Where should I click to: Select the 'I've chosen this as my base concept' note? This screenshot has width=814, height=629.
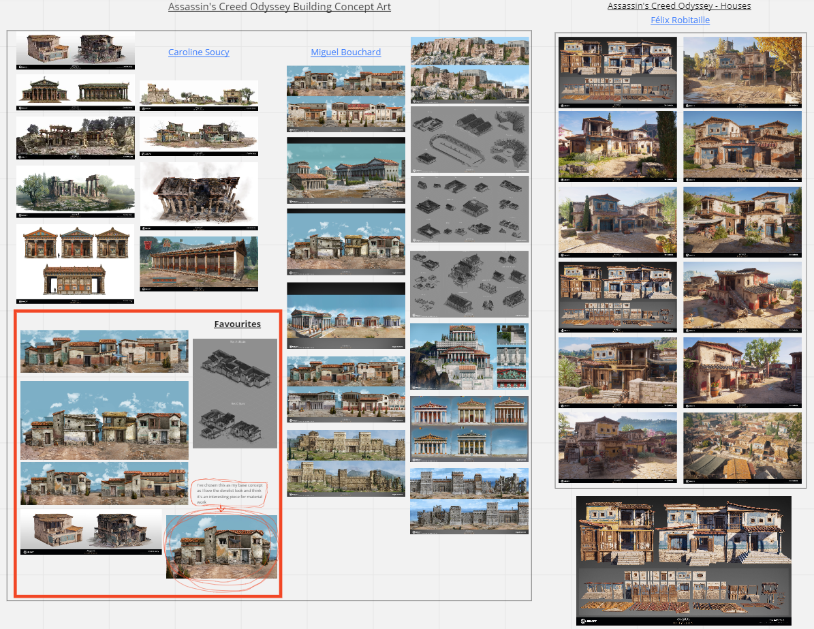pyautogui.click(x=230, y=493)
